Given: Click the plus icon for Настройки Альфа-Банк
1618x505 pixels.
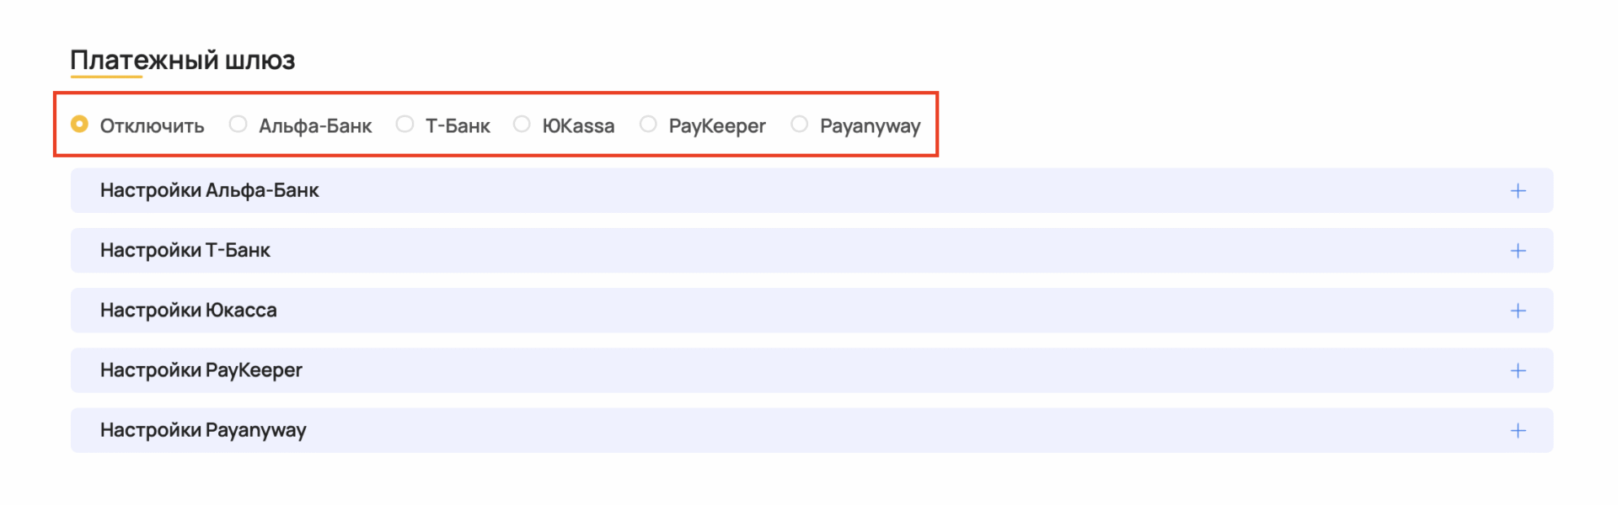Looking at the screenshot, I should point(1518,191).
